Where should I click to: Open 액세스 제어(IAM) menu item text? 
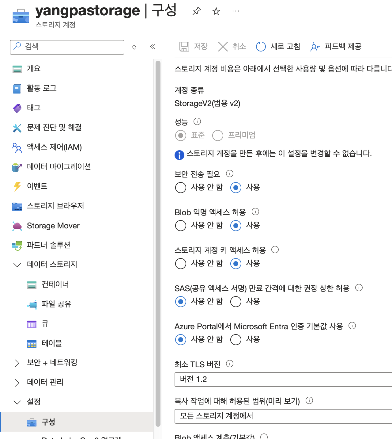[55, 147]
